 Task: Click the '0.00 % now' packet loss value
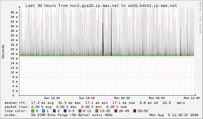click(x=116, y=107)
